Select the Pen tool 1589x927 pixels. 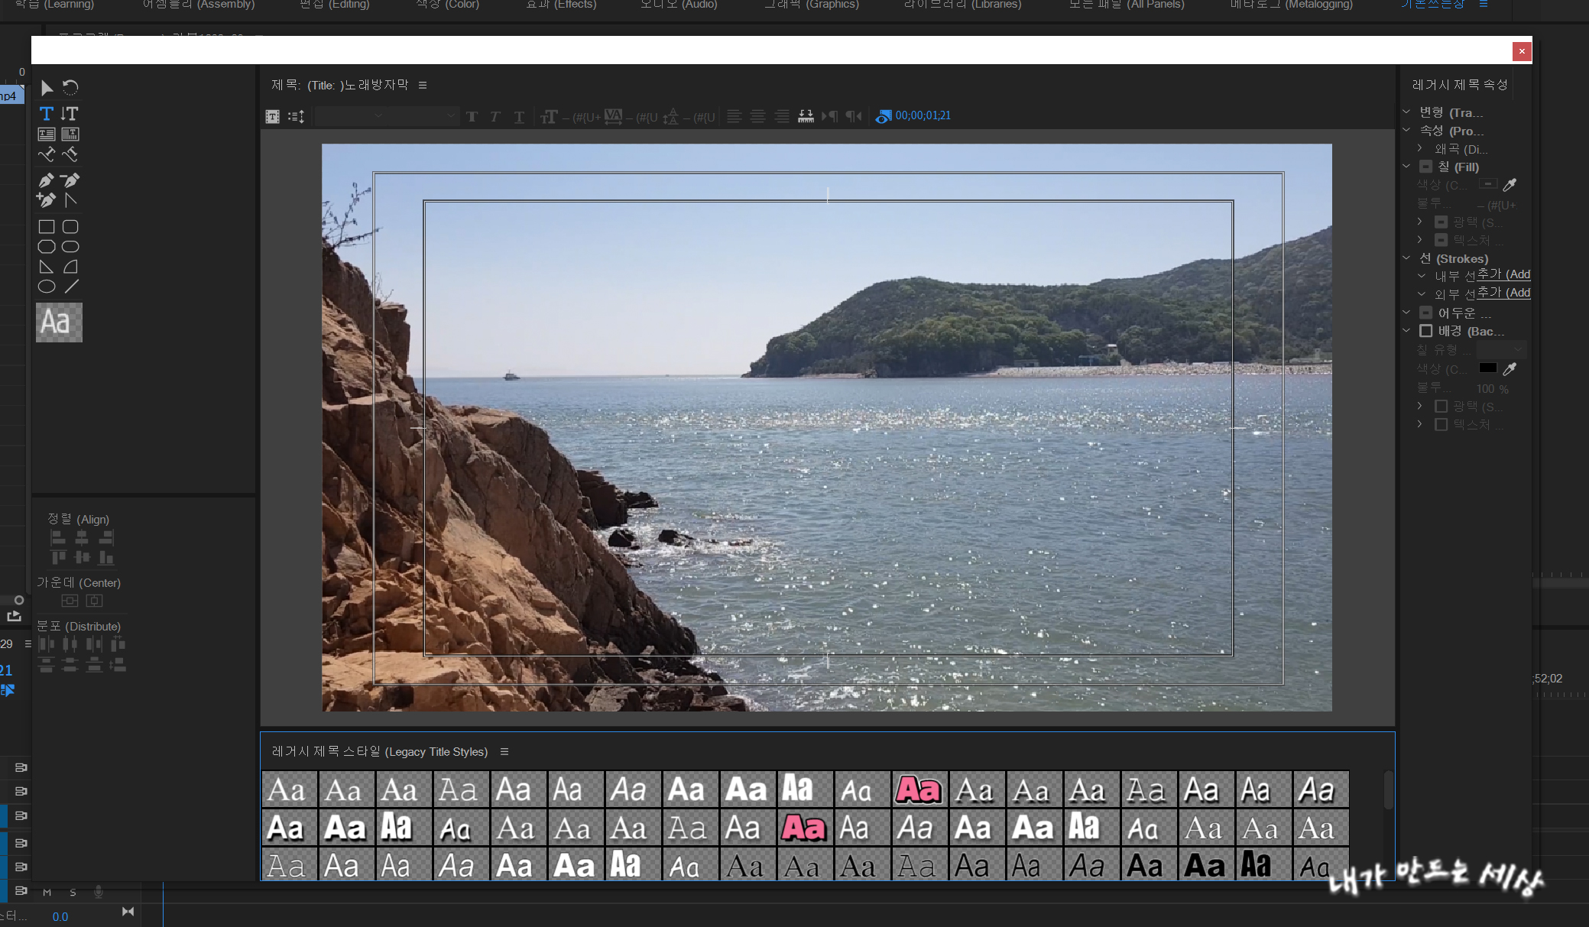tap(47, 180)
